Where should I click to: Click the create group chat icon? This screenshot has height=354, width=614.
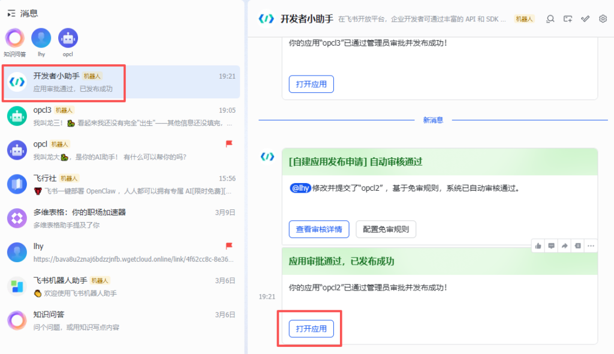(x=568, y=19)
